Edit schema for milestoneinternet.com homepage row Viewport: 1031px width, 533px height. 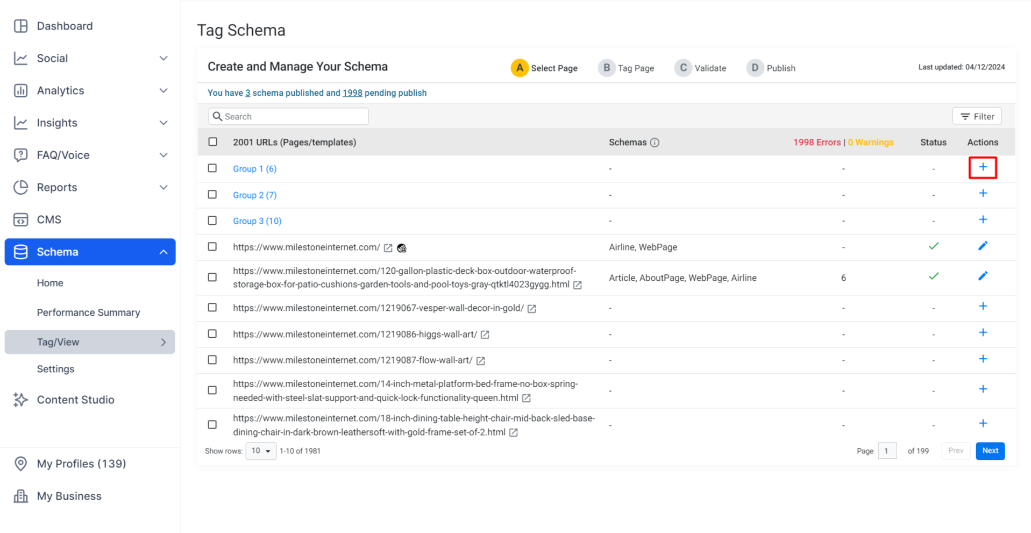[983, 246]
